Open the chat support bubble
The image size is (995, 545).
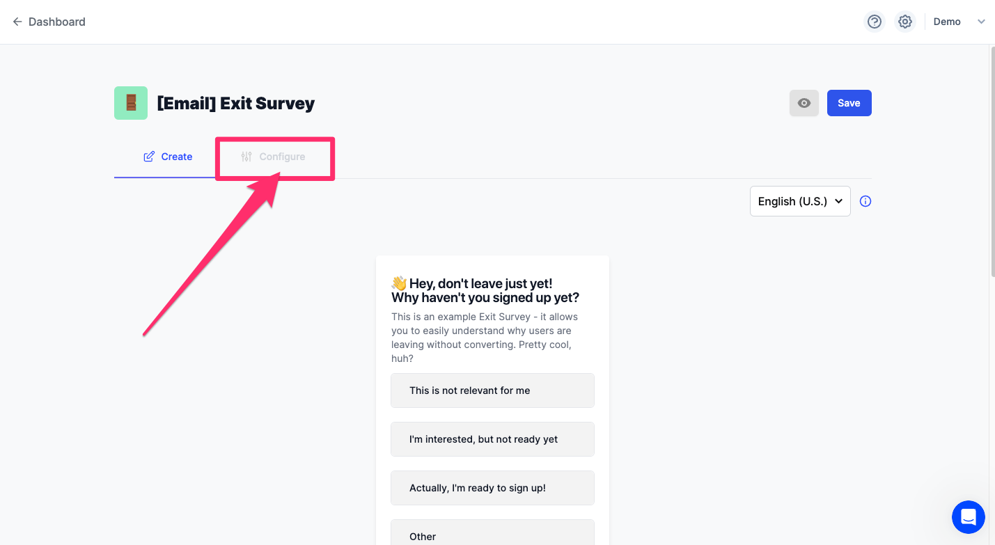coord(969,517)
